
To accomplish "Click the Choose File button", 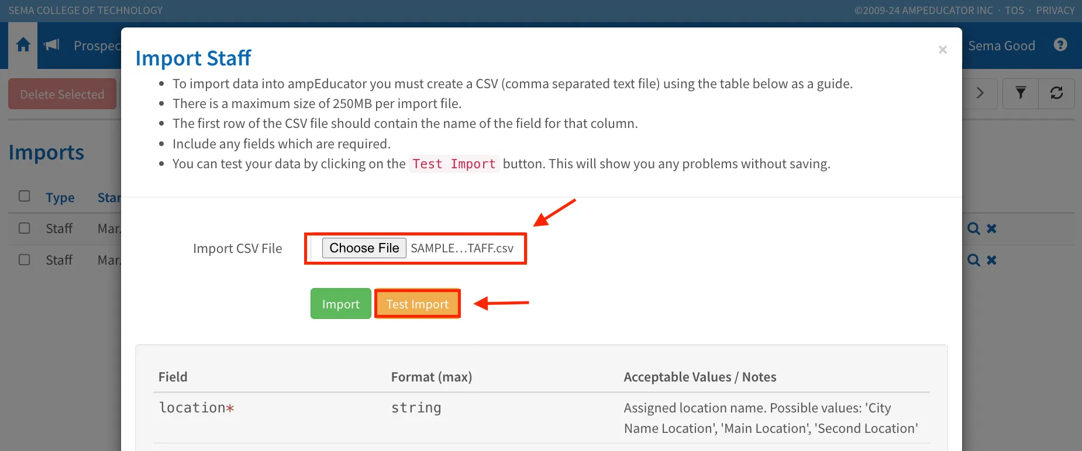I will coord(364,248).
